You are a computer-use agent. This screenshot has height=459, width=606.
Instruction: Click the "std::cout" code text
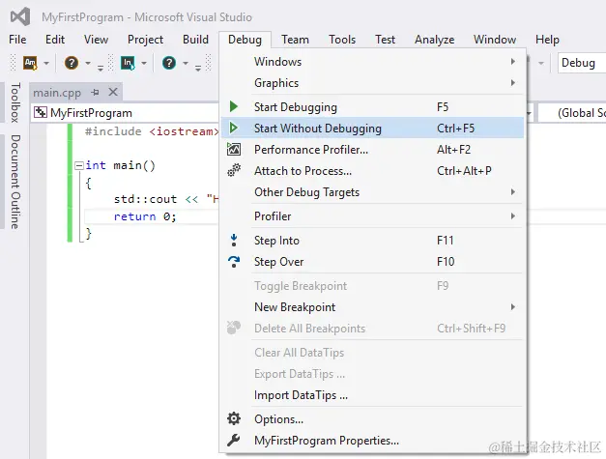[x=145, y=199]
